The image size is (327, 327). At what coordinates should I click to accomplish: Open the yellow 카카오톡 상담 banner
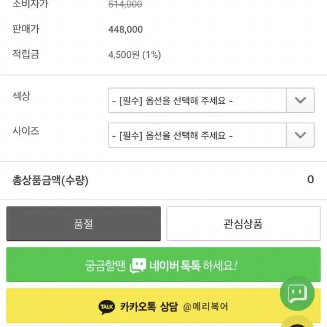(163, 306)
